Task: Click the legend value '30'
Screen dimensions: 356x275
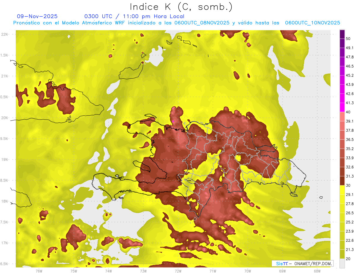Action: [348, 185]
